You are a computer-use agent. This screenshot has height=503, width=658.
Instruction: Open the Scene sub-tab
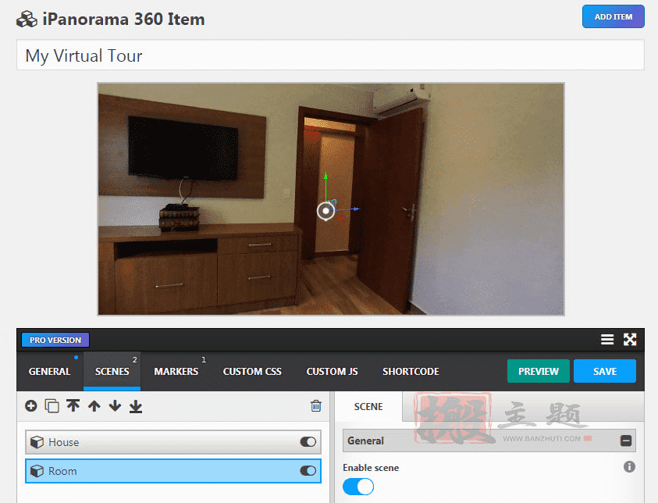click(368, 406)
